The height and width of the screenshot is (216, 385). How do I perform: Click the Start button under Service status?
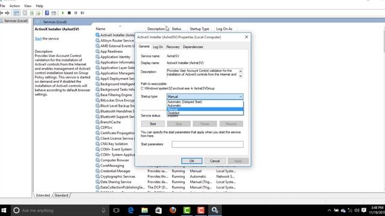pyautogui.click(x=153, y=124)
